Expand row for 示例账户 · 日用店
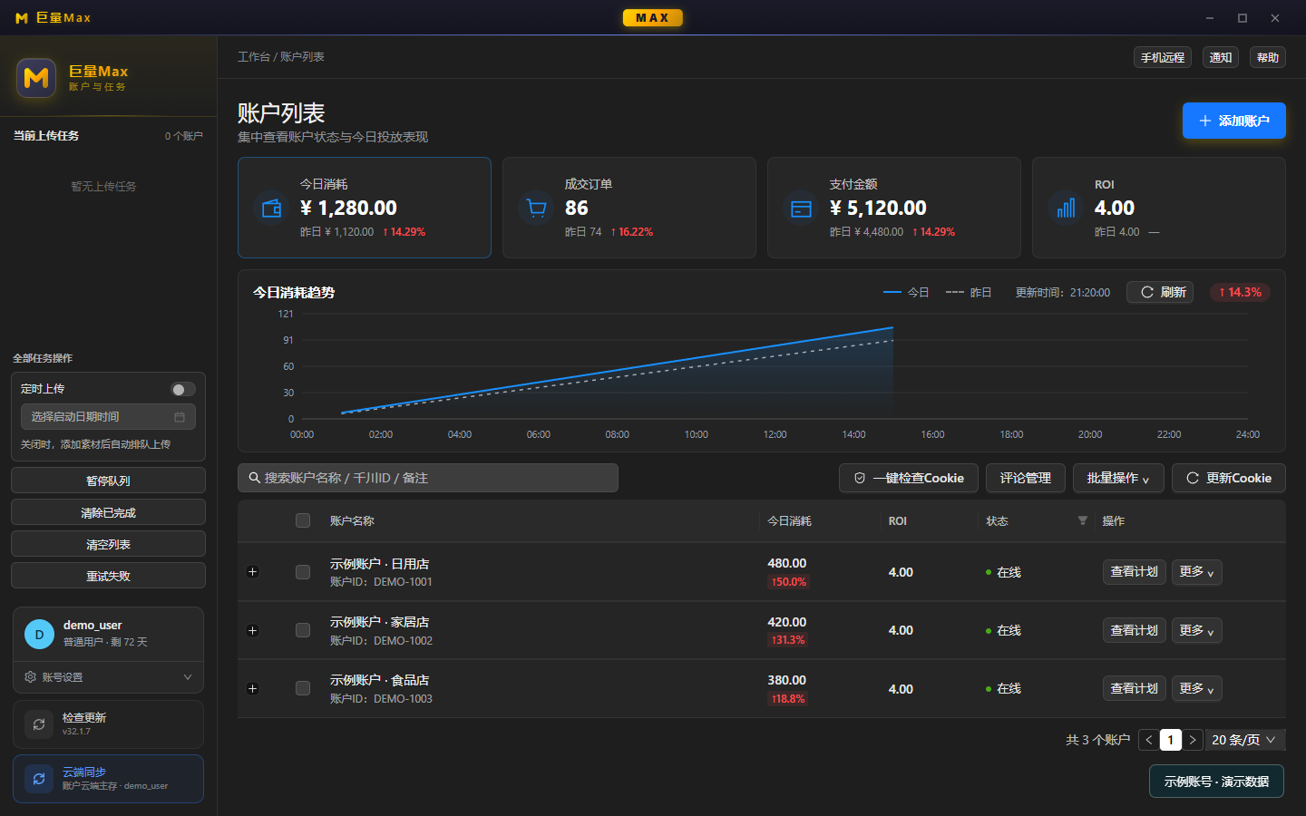 tap(253, 572)
